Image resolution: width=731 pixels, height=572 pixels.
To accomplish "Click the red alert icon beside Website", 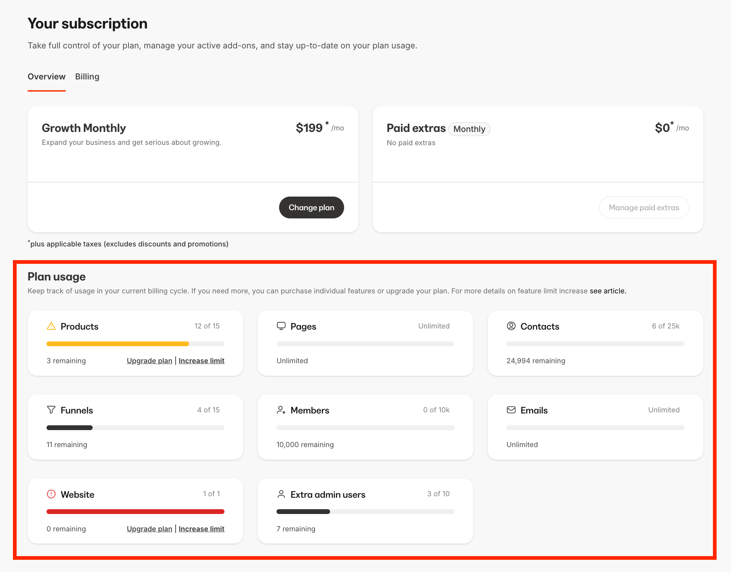I will (51, 494).
